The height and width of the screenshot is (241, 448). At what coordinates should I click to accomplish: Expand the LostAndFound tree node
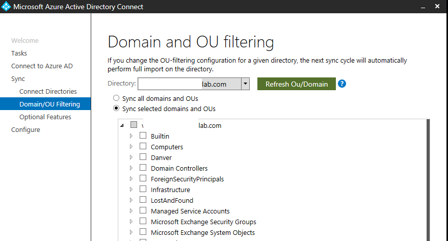(131, 200)
